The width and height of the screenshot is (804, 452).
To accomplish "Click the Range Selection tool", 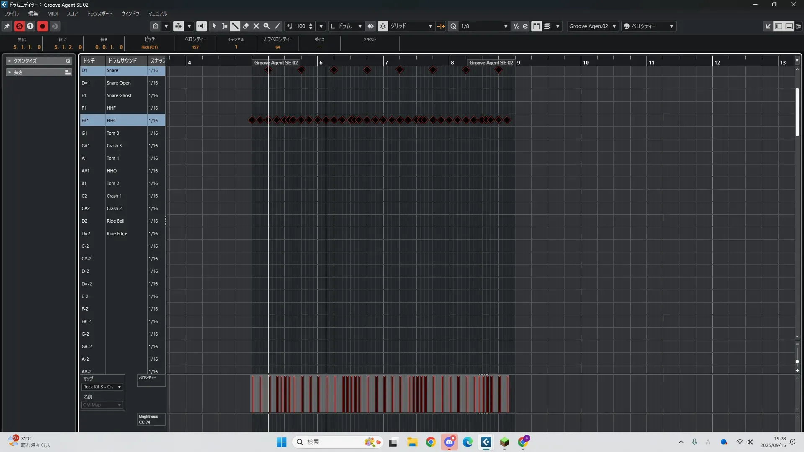I will 225,26.
